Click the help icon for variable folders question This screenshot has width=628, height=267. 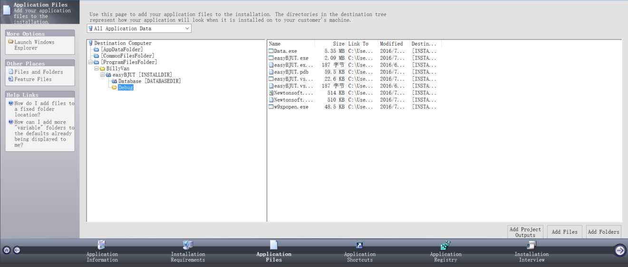point(10,122)
